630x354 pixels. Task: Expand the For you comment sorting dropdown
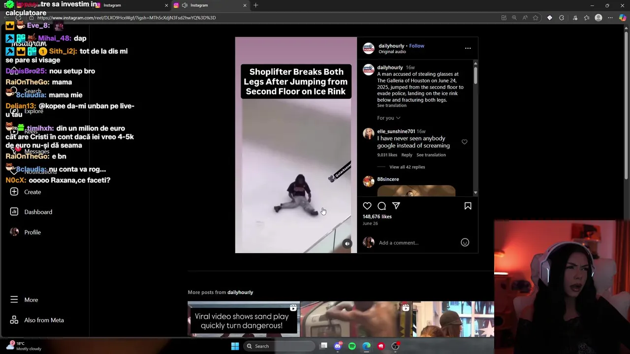pyautogui.click(x=389, y=118)
